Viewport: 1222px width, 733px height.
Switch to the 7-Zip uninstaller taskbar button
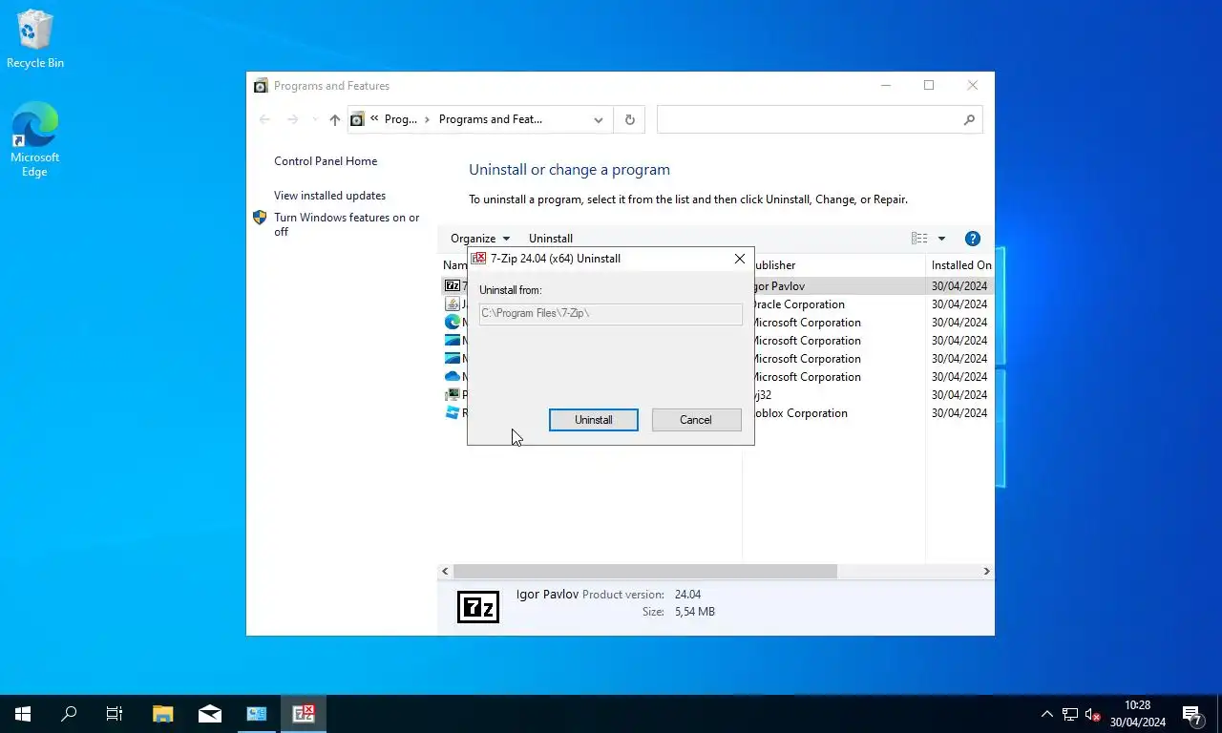coord(304,714)
